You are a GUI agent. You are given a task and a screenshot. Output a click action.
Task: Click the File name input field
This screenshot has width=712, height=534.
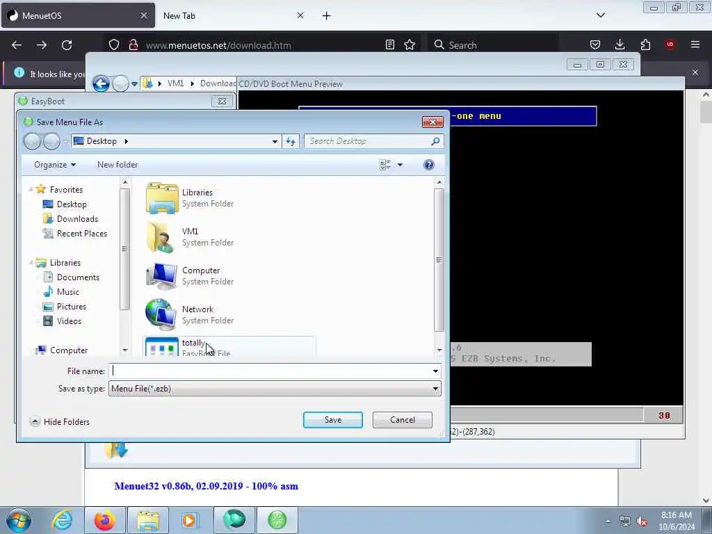[x=270, y=371]
